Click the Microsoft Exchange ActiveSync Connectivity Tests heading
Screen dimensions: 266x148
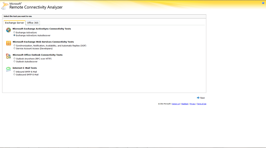(42, 29)
